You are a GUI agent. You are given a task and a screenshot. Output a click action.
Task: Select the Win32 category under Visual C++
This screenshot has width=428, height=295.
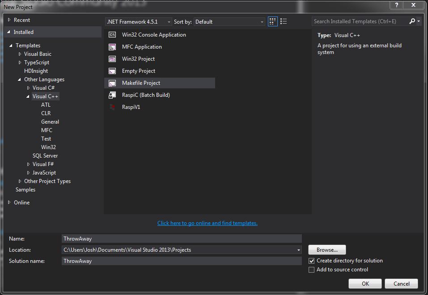(x=48, y=147)
